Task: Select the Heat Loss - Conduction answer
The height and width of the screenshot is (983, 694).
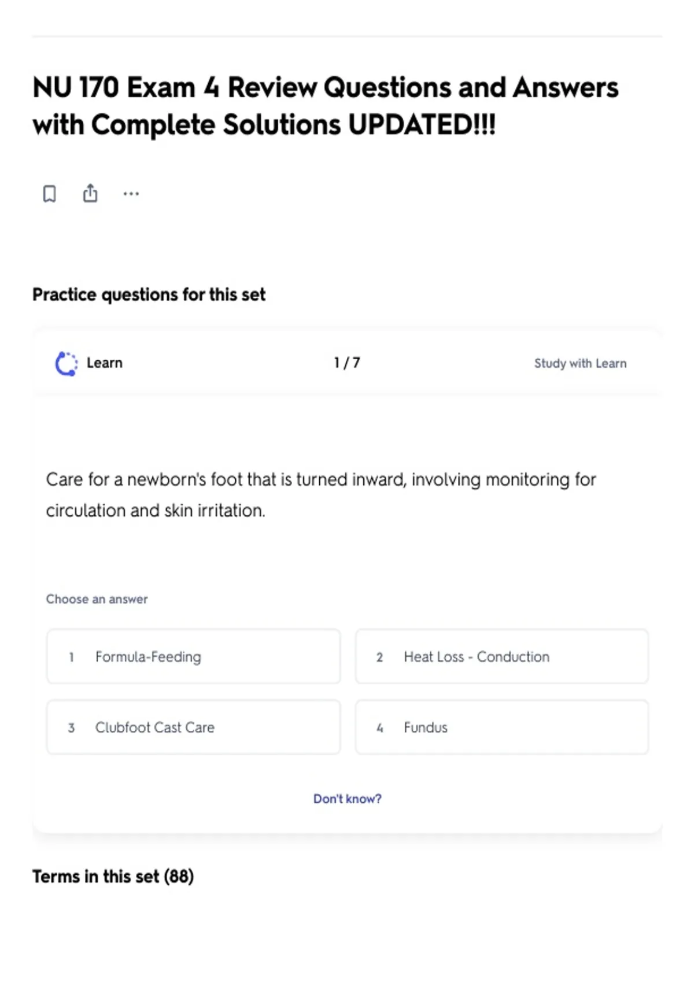Action: coord(502,656)
